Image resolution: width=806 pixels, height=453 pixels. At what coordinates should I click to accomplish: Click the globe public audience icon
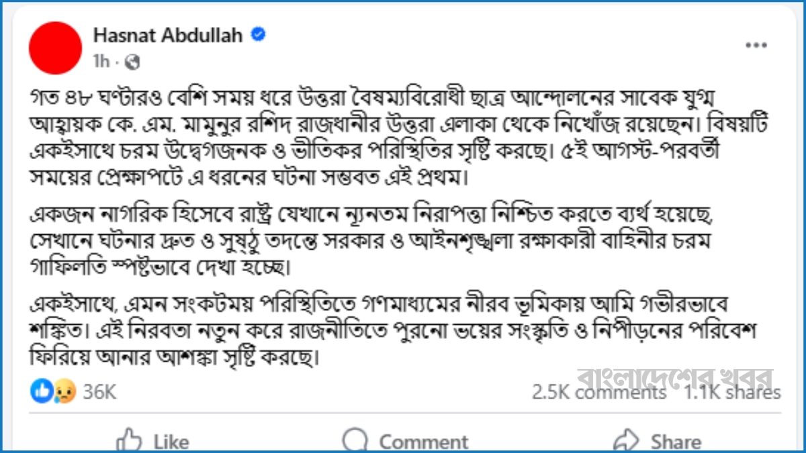tap(133, 62)
